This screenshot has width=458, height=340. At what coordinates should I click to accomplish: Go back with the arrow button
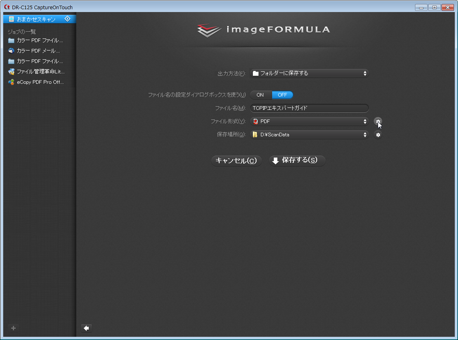[x=86, y=328]
